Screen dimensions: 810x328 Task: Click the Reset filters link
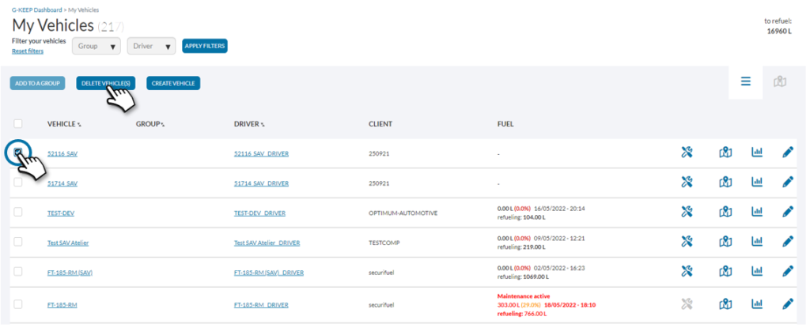[x=28, y=51]
